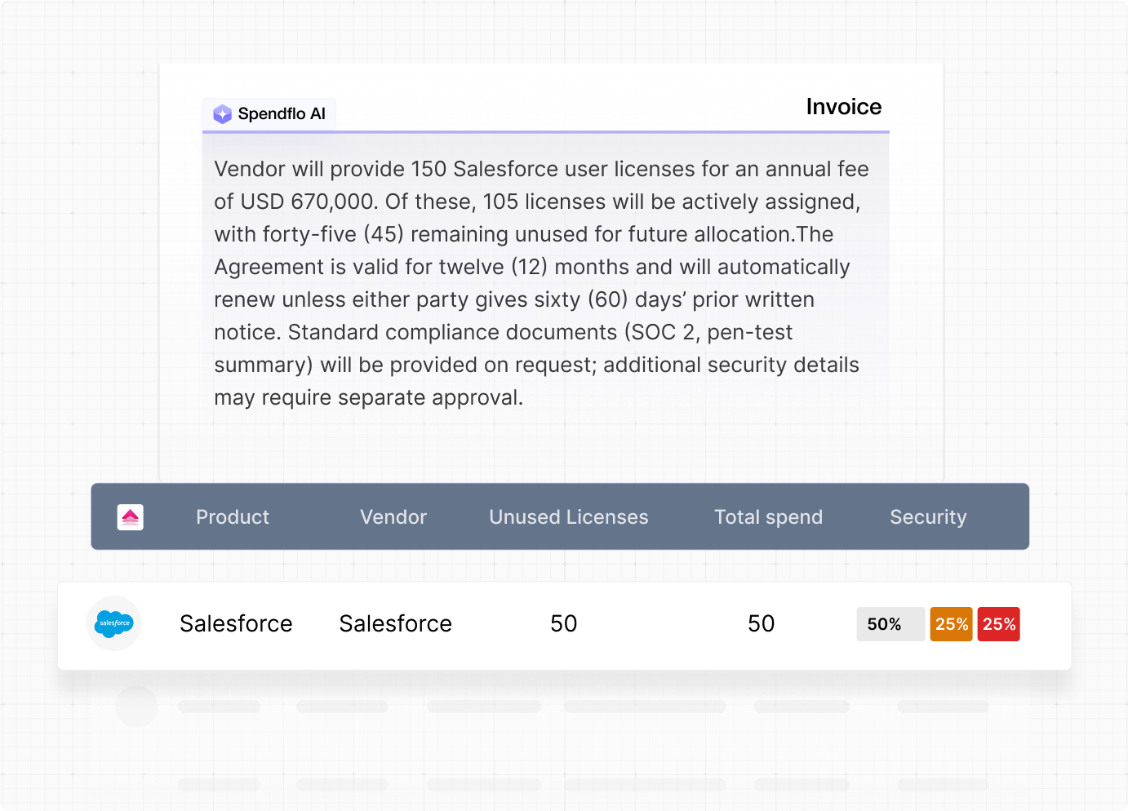Click the Spendflo AI sparkle icon

(222, 114)
